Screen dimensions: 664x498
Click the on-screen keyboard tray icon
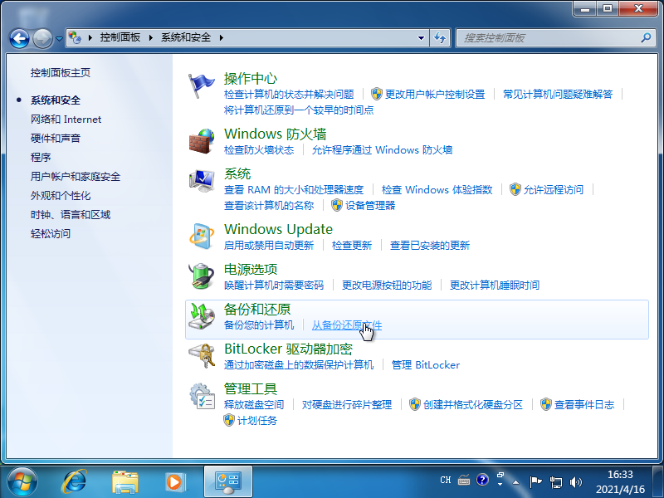(x=464, y=481)
